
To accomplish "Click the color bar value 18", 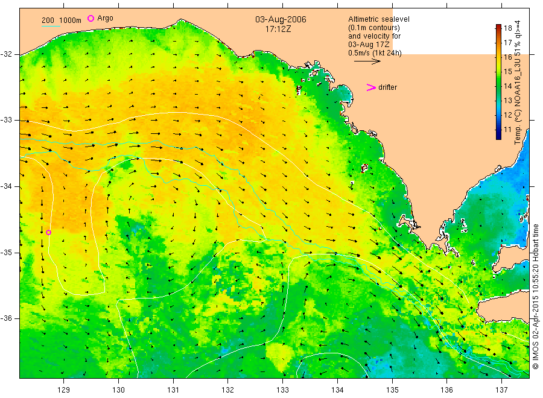I will [507, 28].
